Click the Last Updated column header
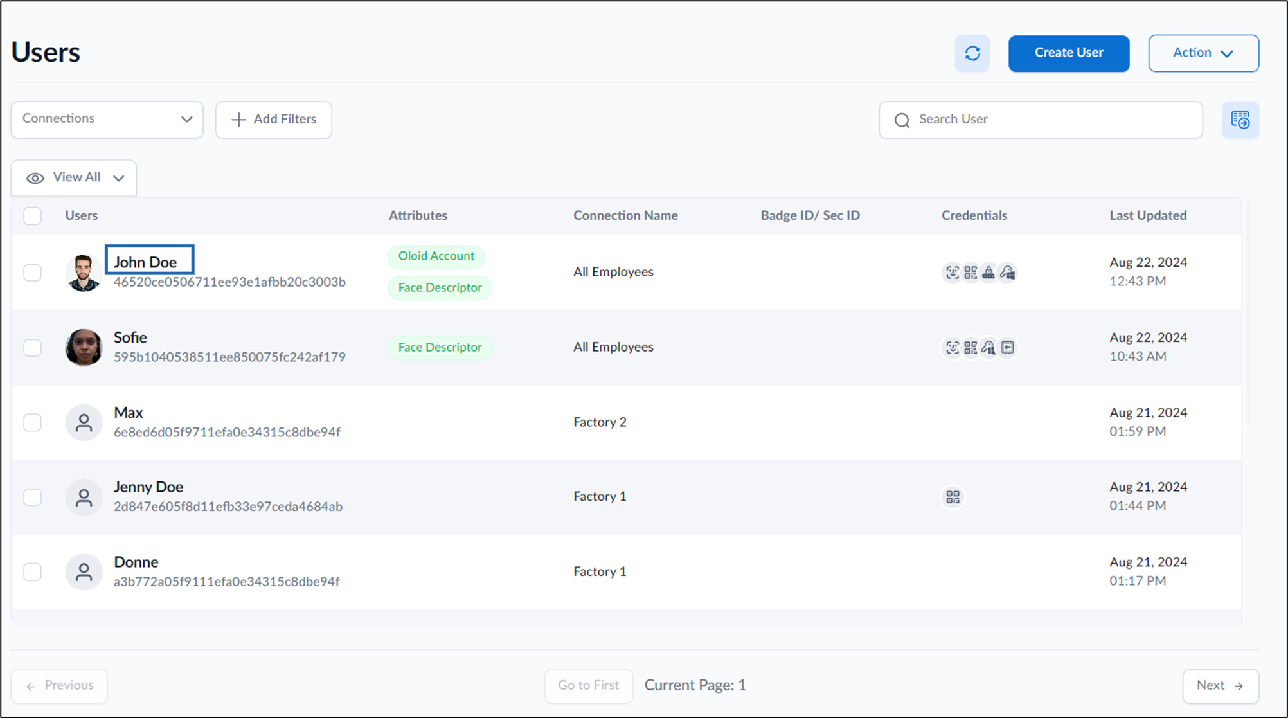Image resolution: width=1288 pixels, height=718 pixels. click(1148, 215)
